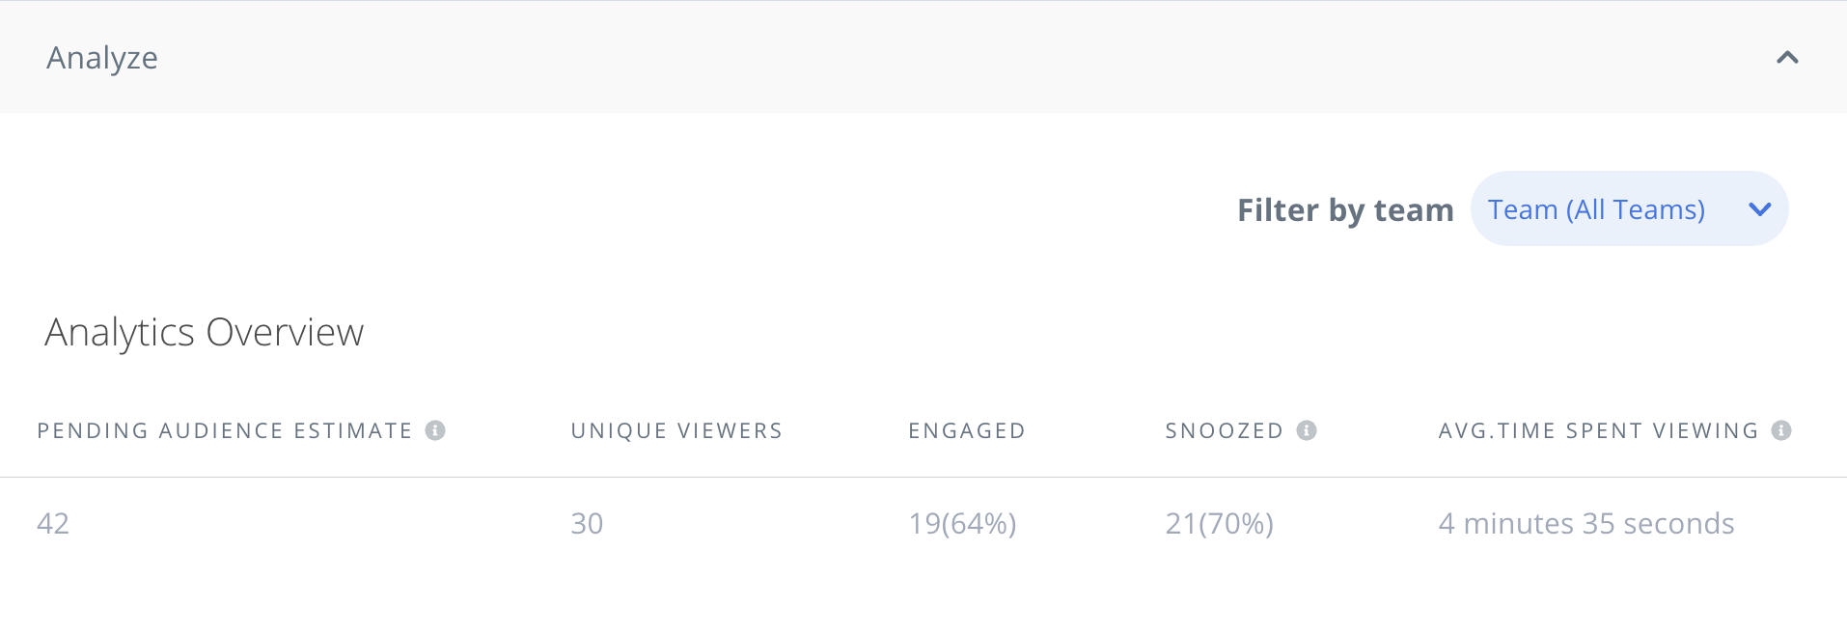Select the Unique Viewers column header
This screenshot has width=1847, height=633.
675,430
